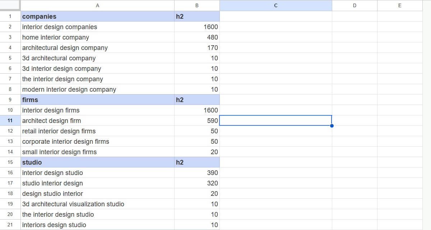Select column E header

coord(400,5)
